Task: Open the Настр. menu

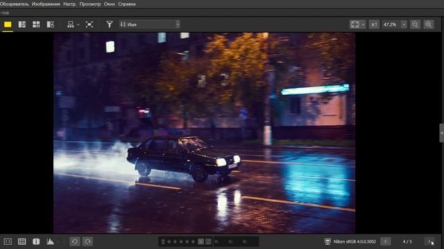Action: point(69,4)
